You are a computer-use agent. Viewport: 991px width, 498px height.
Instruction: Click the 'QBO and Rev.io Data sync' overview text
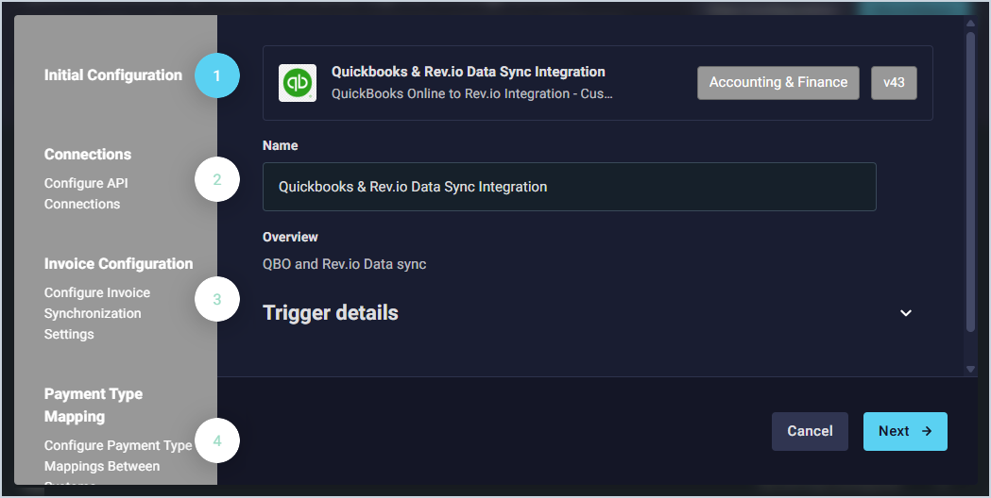345,264
